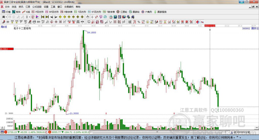Image resolution: width=259 pixels, height=140 pixels.
Task: Click the percent (%) drawing tool
Action: [x=139, y=22]
